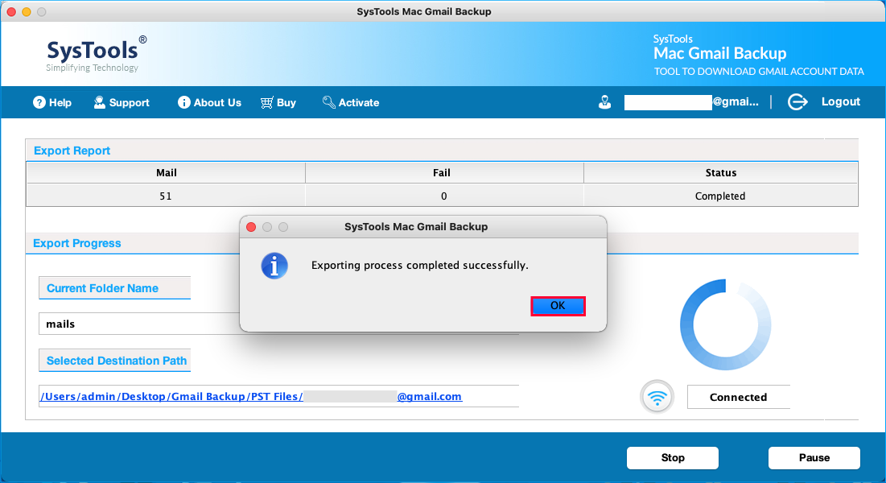Select the fail count cell '0'
886x483 pixels.
[x=444, y=196]
